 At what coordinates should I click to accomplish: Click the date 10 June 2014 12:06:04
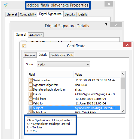(x=91, y=99)
